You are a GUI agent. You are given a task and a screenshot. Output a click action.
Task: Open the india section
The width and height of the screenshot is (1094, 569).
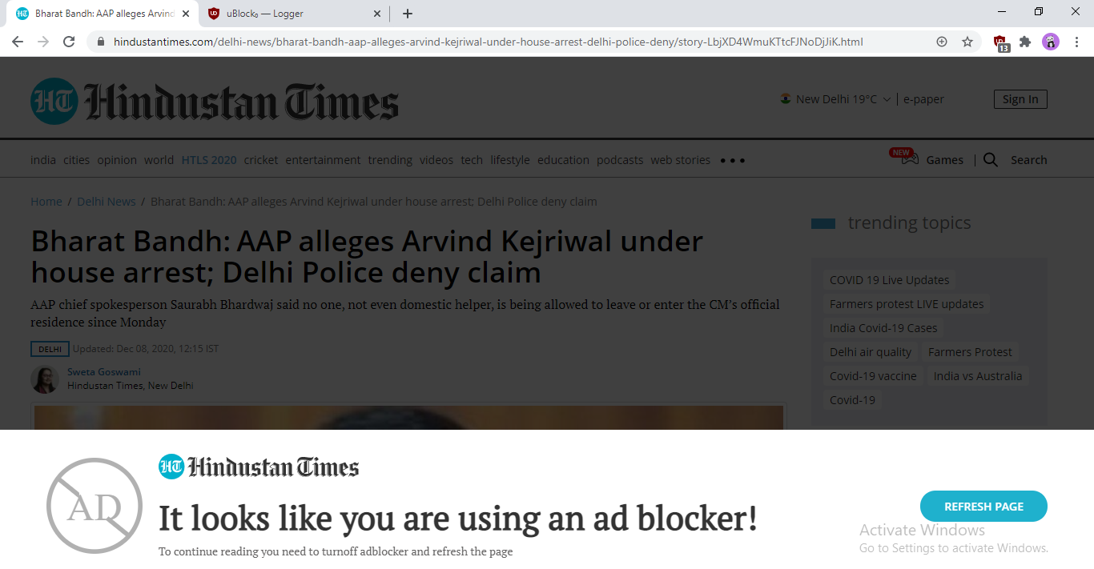pyautogui.click(x=43, y=160)
